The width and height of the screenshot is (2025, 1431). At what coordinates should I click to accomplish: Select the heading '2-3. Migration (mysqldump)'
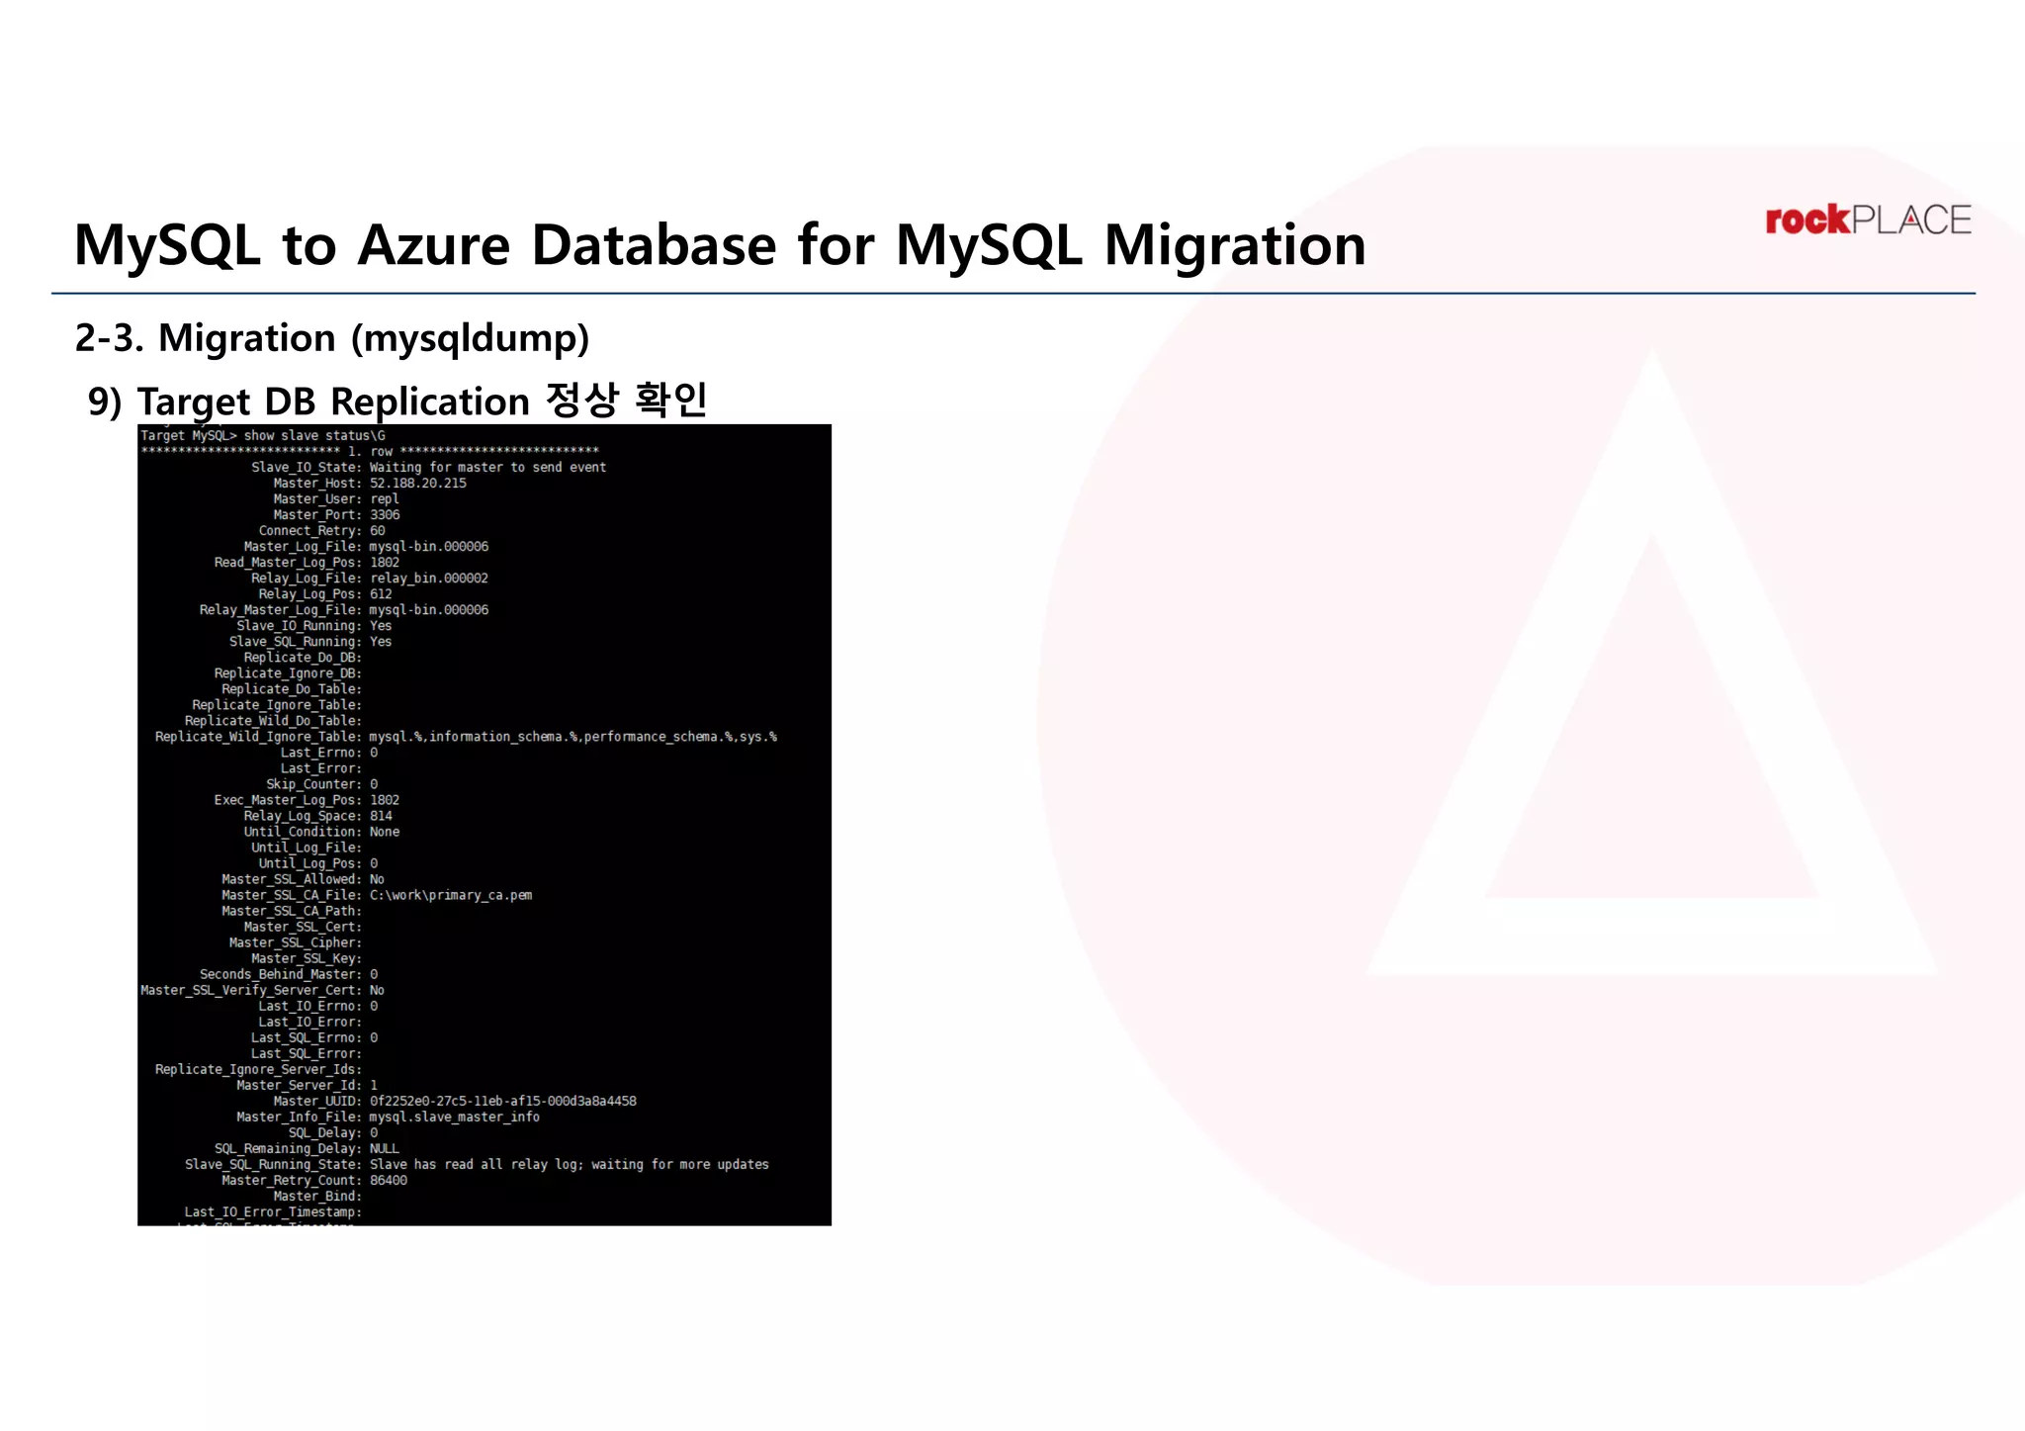click(x=332, y=338)
